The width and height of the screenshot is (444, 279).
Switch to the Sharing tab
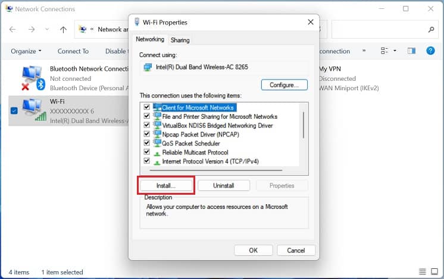(x=180, y=40)
